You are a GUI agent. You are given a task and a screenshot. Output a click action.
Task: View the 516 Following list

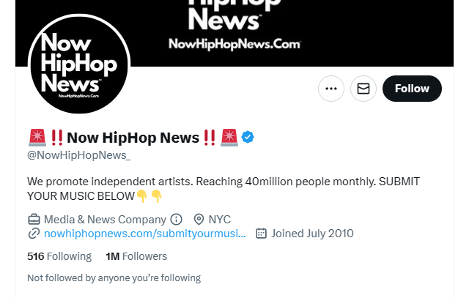59,256
